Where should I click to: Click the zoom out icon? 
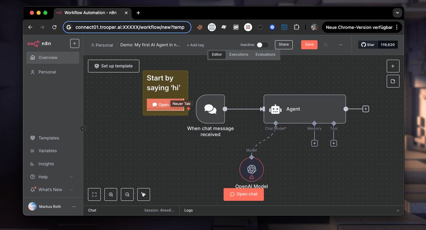127,195
